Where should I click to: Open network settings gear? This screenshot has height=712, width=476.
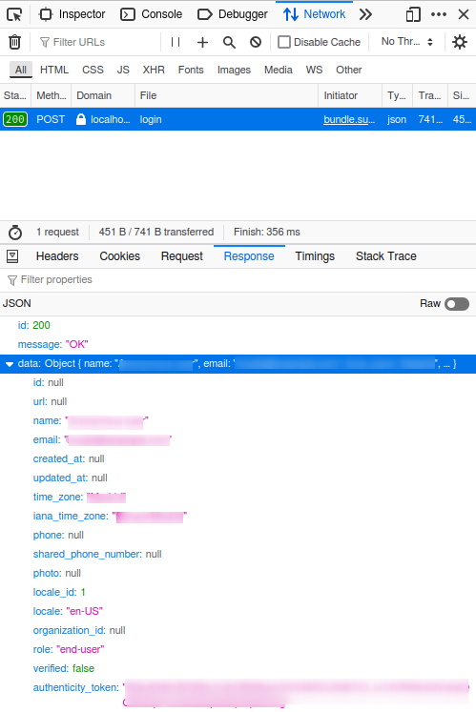[x=460, y=42]
